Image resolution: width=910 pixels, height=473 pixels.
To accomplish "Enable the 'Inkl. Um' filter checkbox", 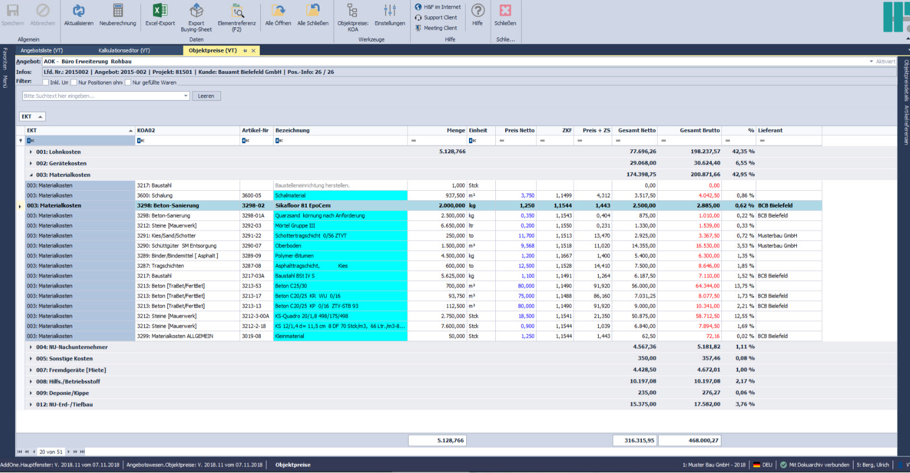I will click(46, 83).
